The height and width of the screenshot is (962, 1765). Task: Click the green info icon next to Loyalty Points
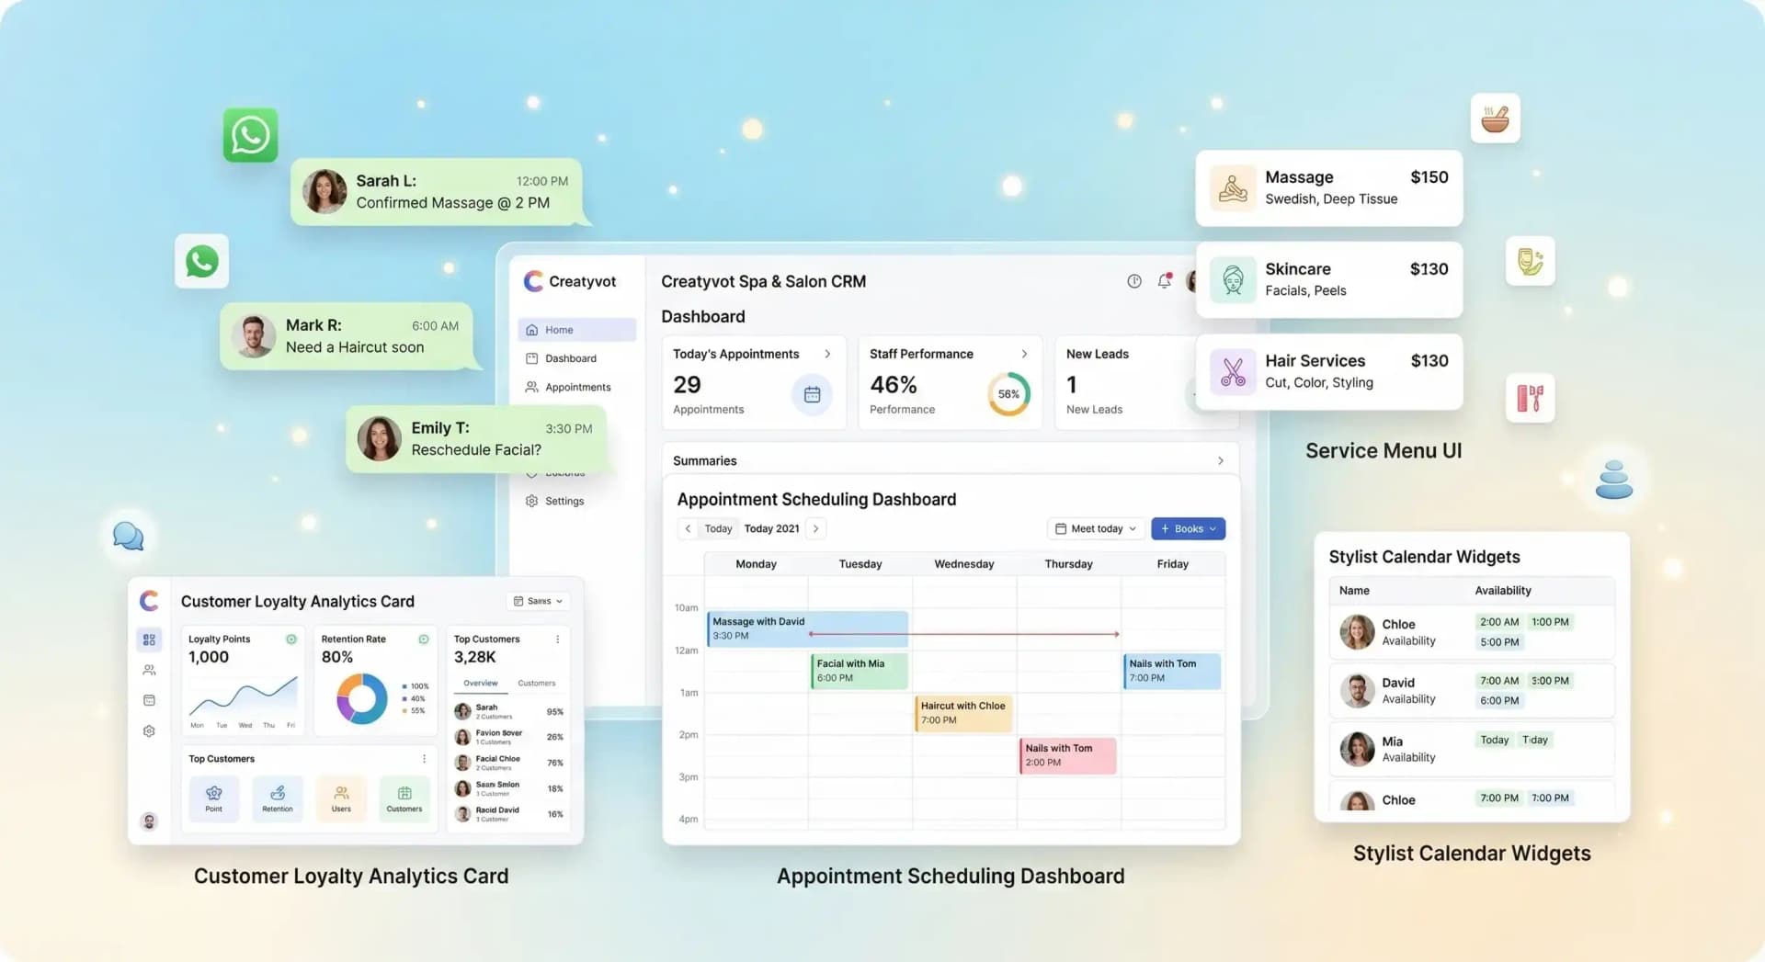[291, 639]
